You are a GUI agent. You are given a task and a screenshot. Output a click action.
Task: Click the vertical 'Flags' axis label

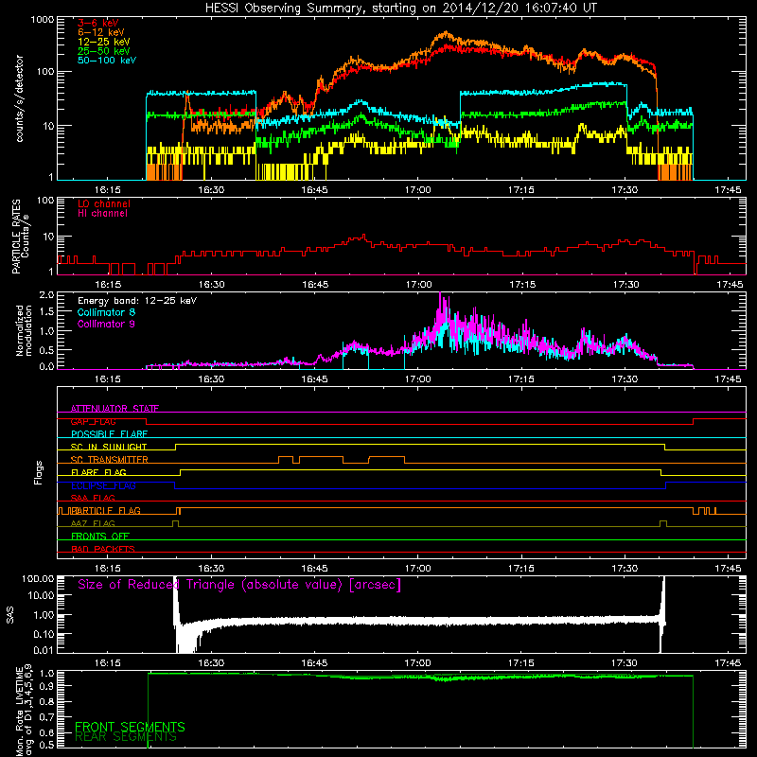[39, 472]
